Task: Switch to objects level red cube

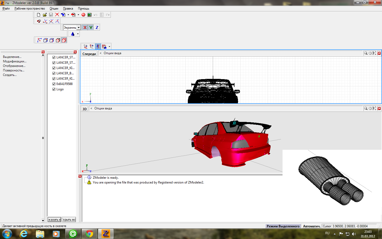Action: pyautogui.click(x=64, y=40)
